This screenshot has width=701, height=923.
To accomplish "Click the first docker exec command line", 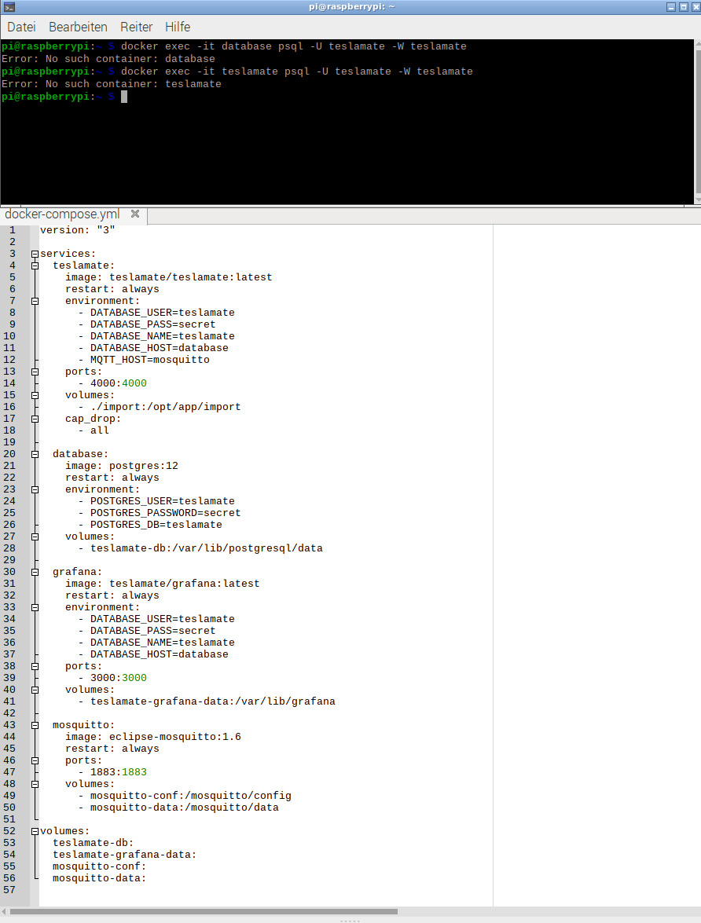I will (293, 46).
